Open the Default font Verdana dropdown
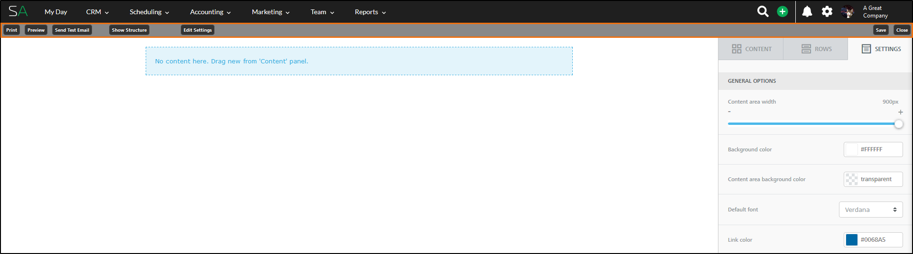The width and height of the screenshot is (913, 254). point(871,210)
